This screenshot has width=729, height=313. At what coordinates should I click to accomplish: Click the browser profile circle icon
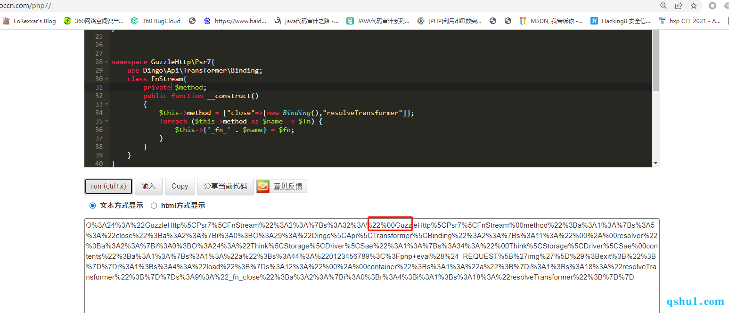(x=713, y=6)
